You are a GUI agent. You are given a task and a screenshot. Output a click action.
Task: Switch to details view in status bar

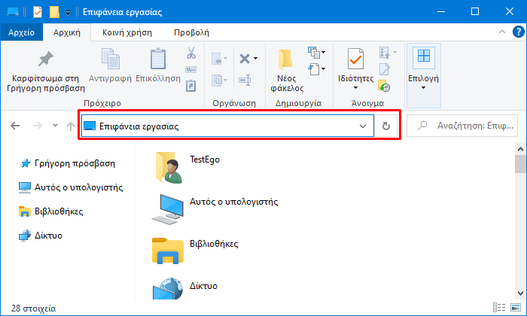point(499,307)
